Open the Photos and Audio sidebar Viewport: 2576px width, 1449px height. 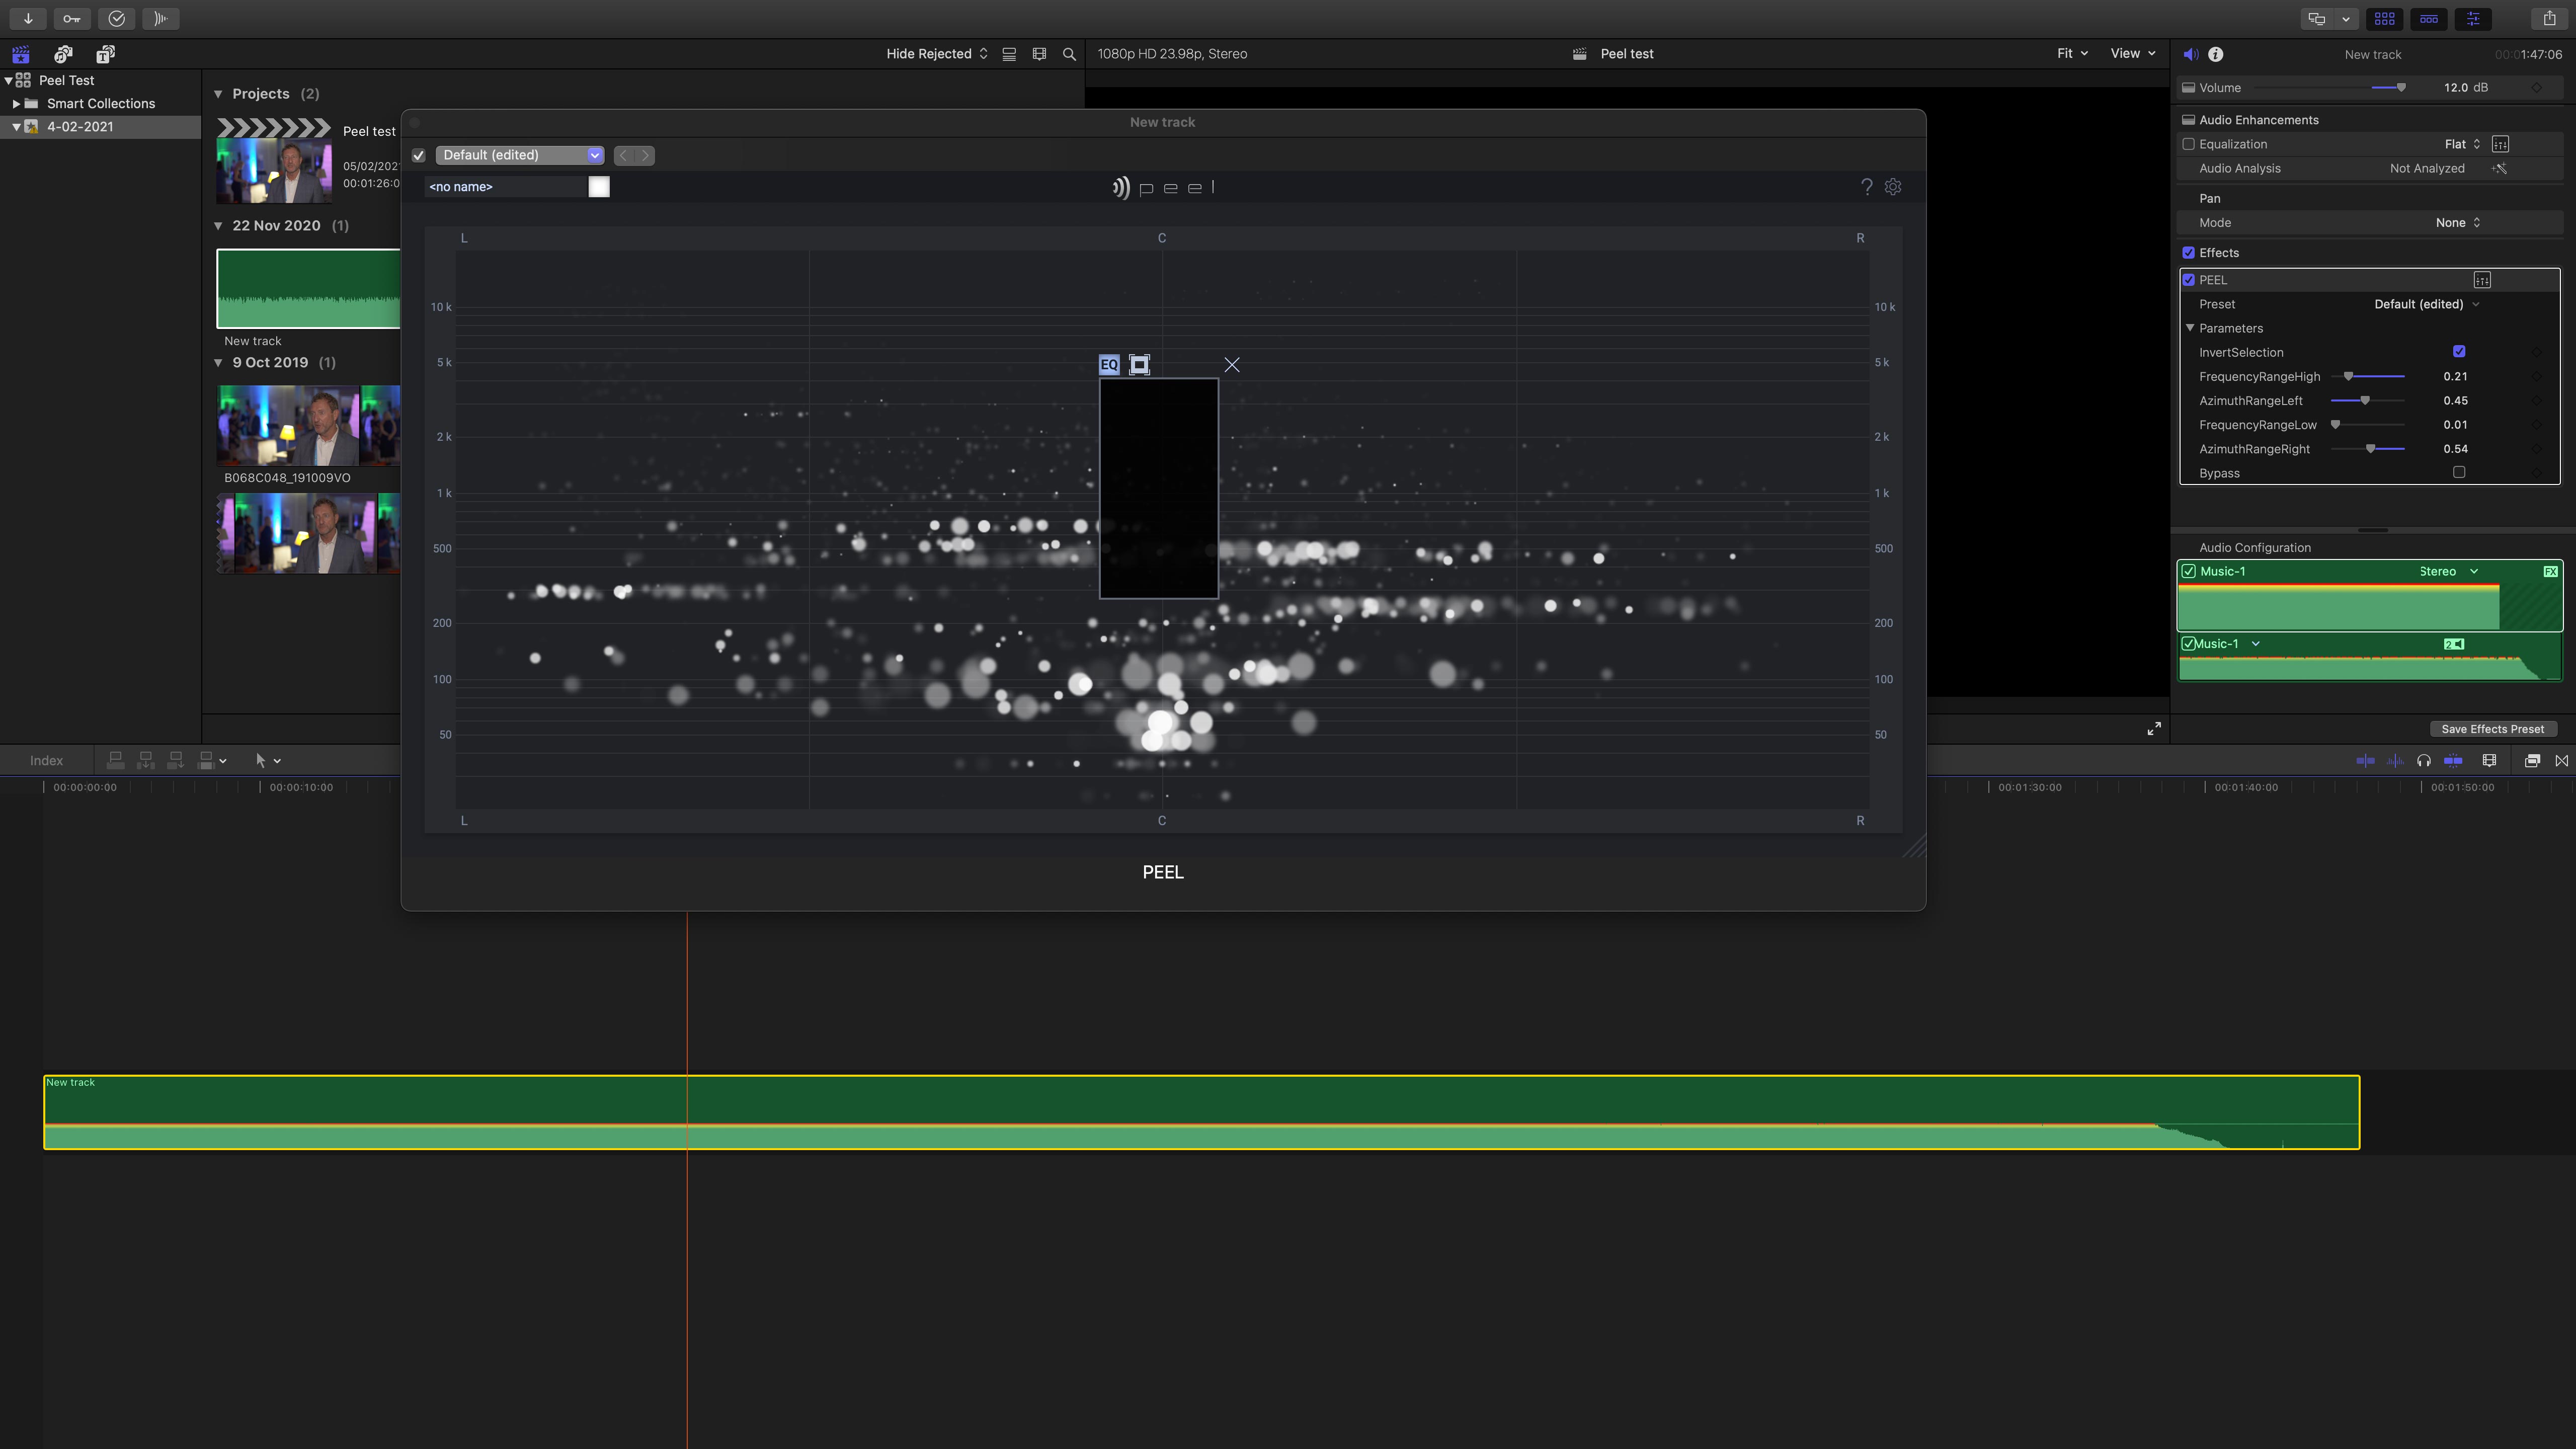click(63, 54)
